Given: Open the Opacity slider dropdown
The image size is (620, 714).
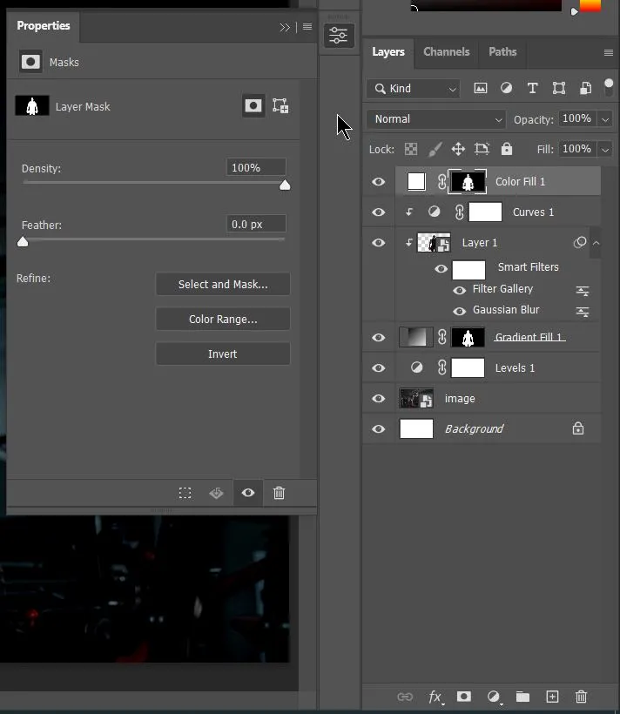Looking at the screenshot, I should (605, 119).
